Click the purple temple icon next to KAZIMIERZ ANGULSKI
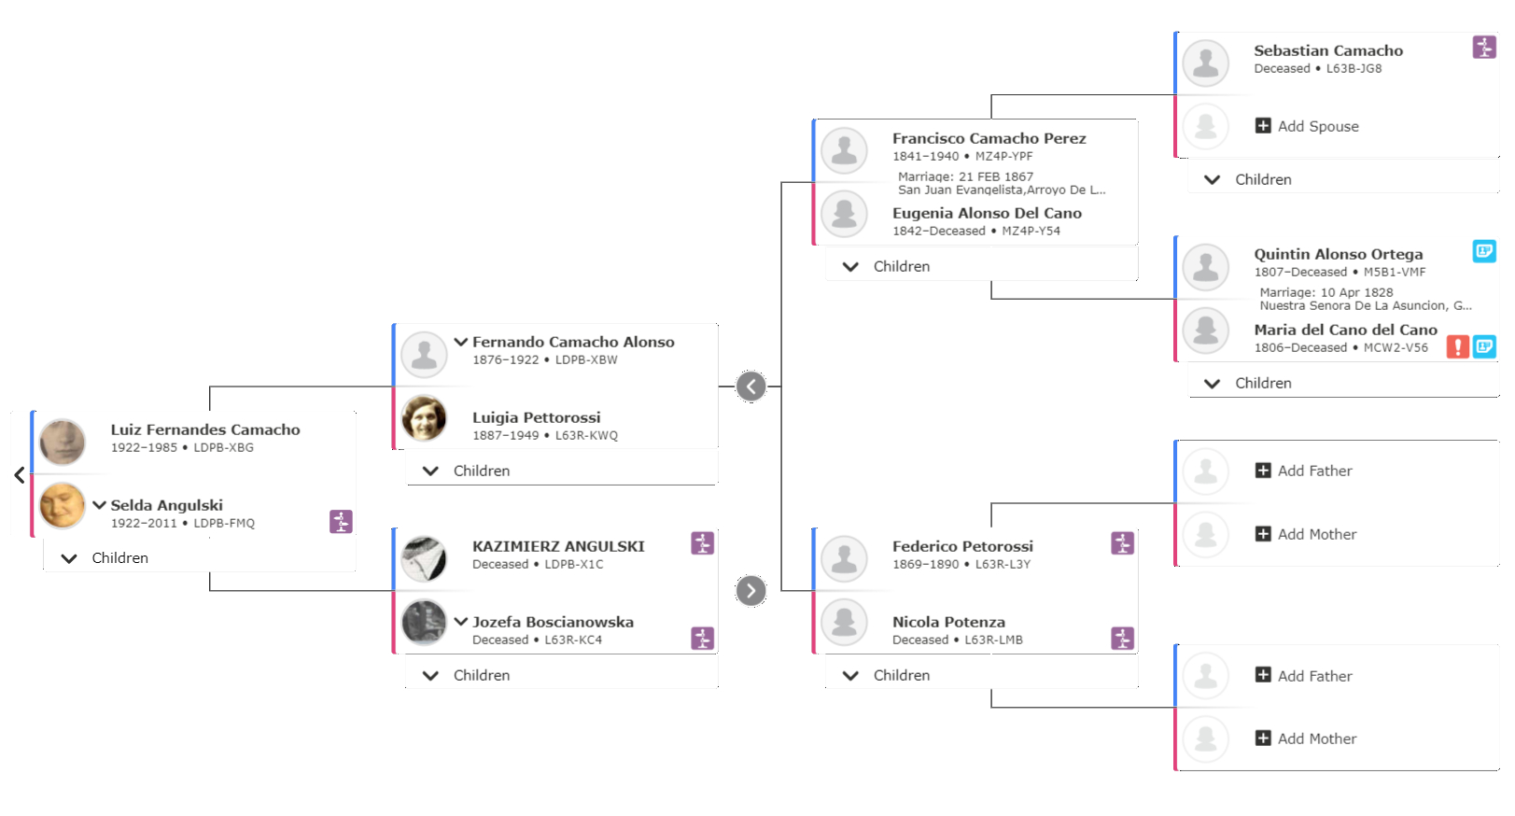Screen dimensions: 1515x816 [702, 542]
